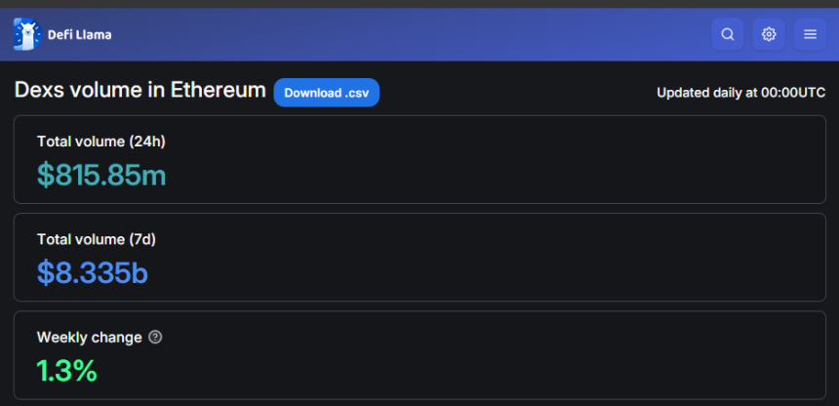The width and height of the screenshot is (839, 406).
Task: Click the "Updated daily at 00:00UTC" text
Action: pyautogui.click(x=740, y=93)
